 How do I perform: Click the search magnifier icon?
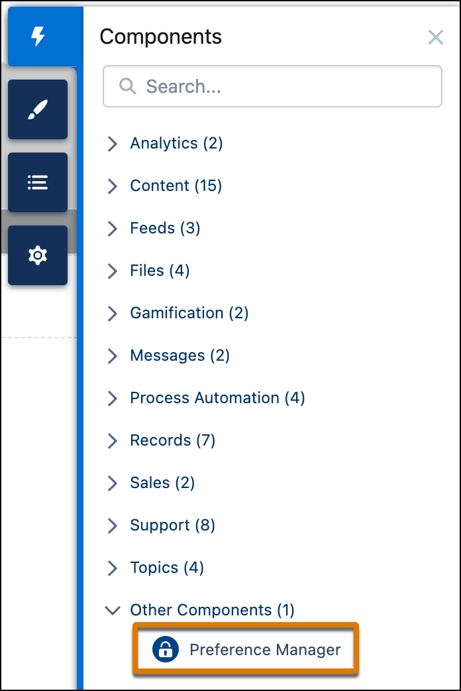(127, 86)
